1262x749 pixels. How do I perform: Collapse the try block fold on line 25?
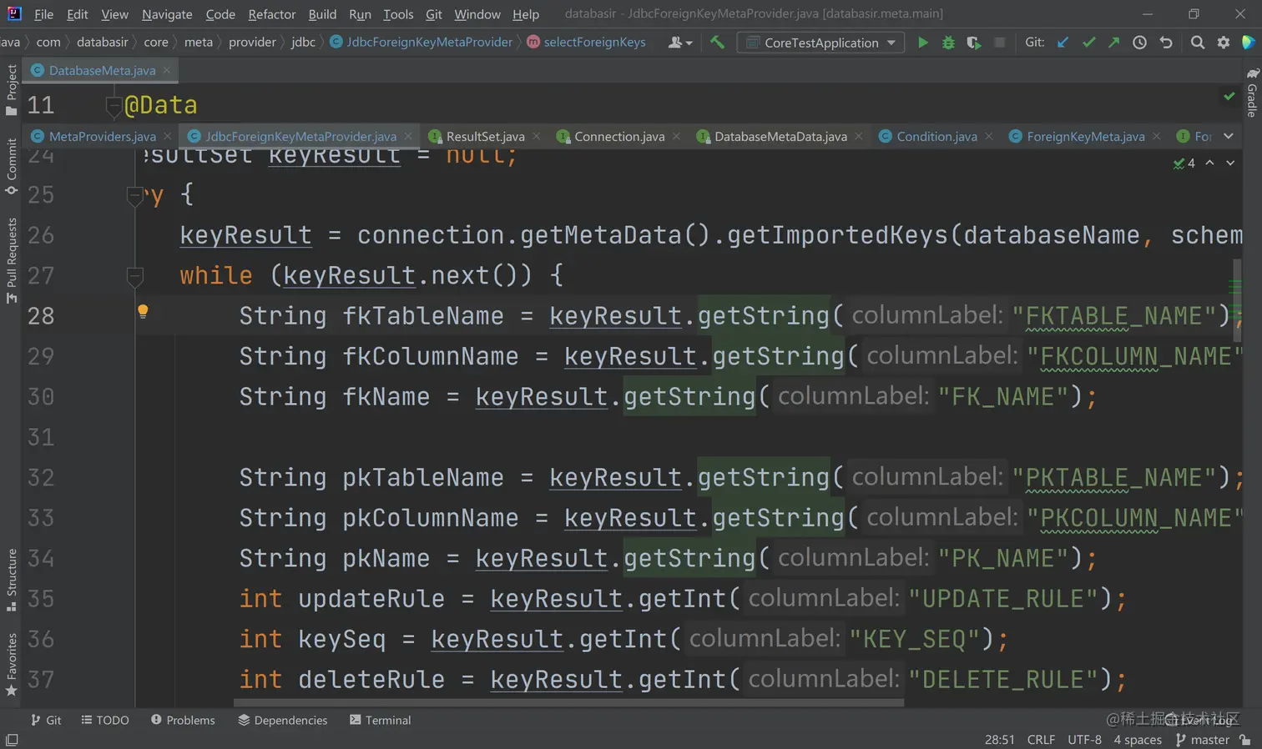tap(135, 196)
